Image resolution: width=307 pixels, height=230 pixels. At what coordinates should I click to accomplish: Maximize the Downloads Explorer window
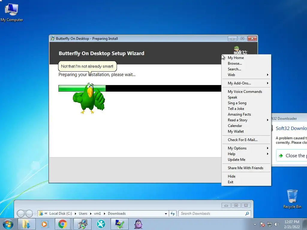coord(236,205)
